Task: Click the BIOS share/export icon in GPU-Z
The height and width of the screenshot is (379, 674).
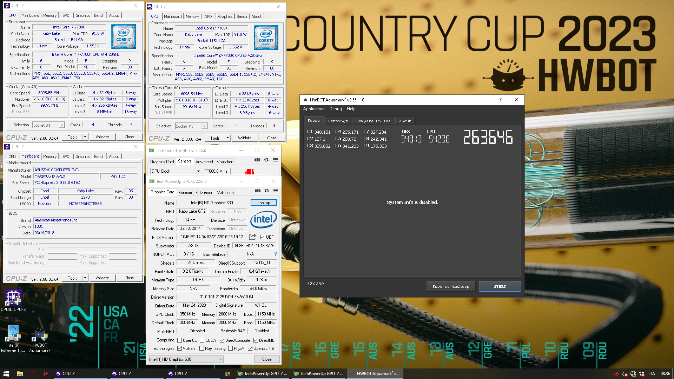Action: tap(252, 237)
